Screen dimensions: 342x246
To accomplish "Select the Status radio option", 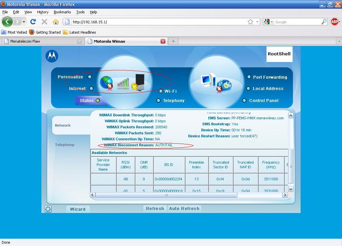I will (98, 100).
